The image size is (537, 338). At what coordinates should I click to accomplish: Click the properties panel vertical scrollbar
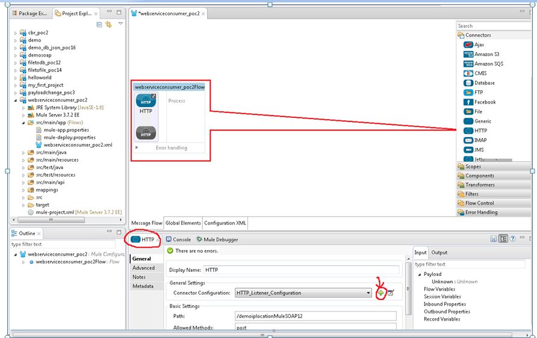[x=408, y=289]
